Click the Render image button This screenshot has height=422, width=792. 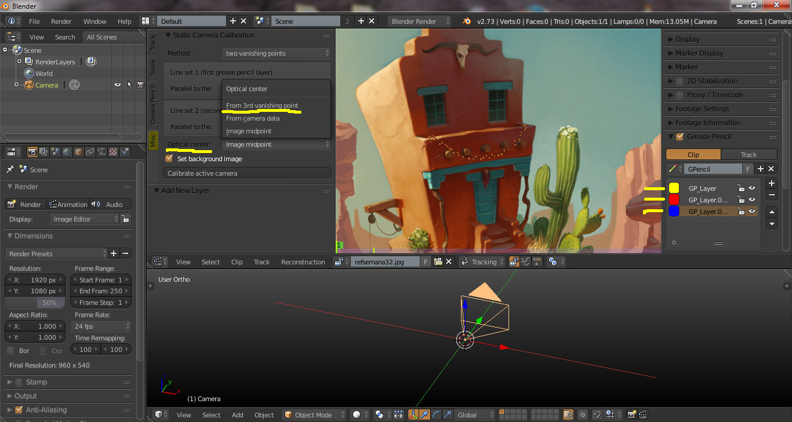coord(26,204)
